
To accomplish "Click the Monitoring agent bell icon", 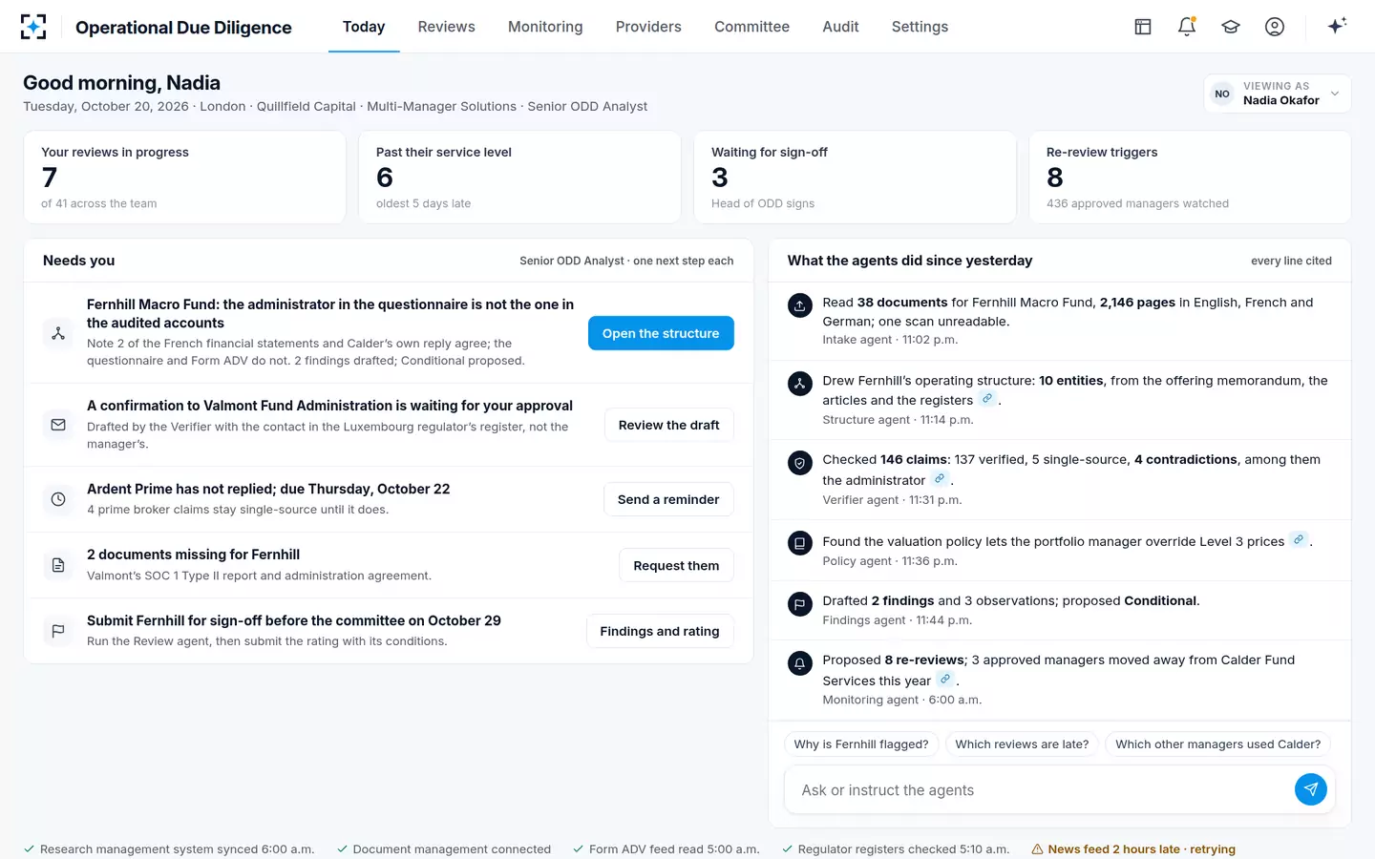I will coord(799,663).
